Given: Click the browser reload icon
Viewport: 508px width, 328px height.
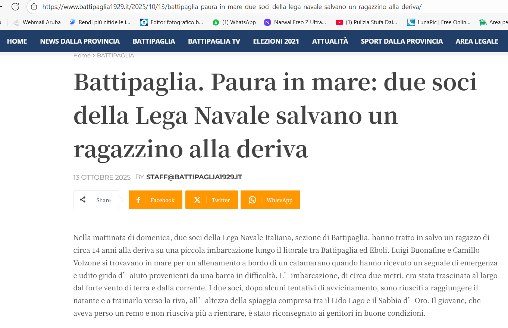Looking at the screenshot, I should (x=15, y=6).
